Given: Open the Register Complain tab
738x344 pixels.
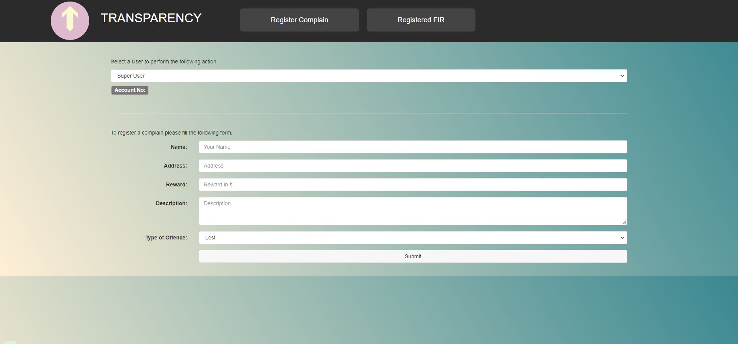Looking at the screenshot, I should 299,20.
